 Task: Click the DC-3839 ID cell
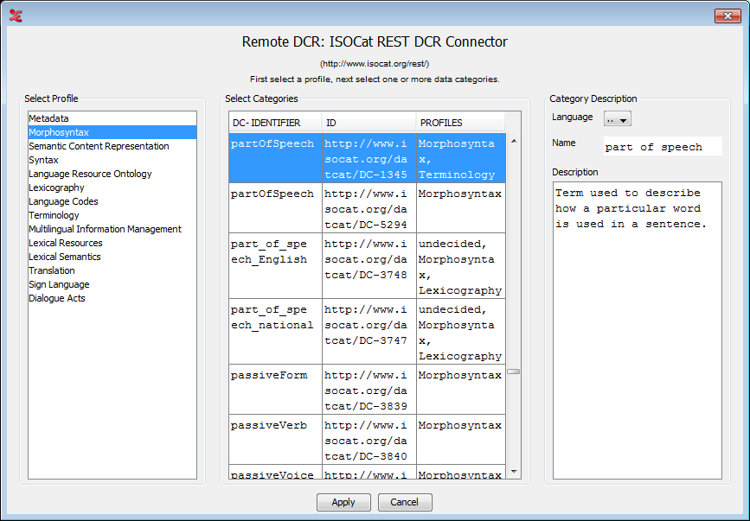(x=369, y=390)
